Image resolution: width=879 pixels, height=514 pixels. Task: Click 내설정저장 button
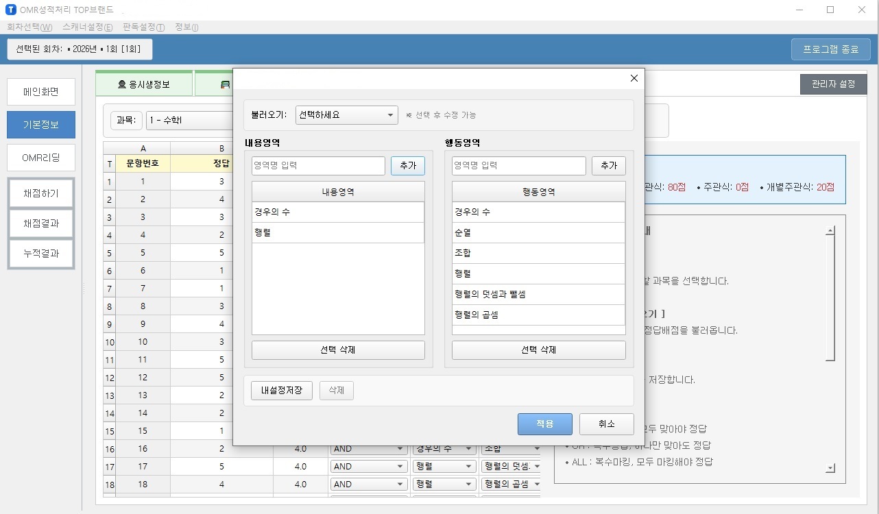[282, 391]
